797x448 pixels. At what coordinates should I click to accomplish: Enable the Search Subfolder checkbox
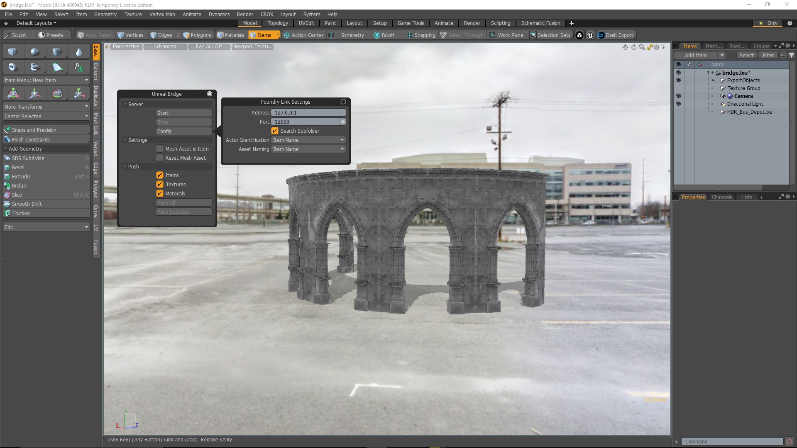tap(274, 131)
